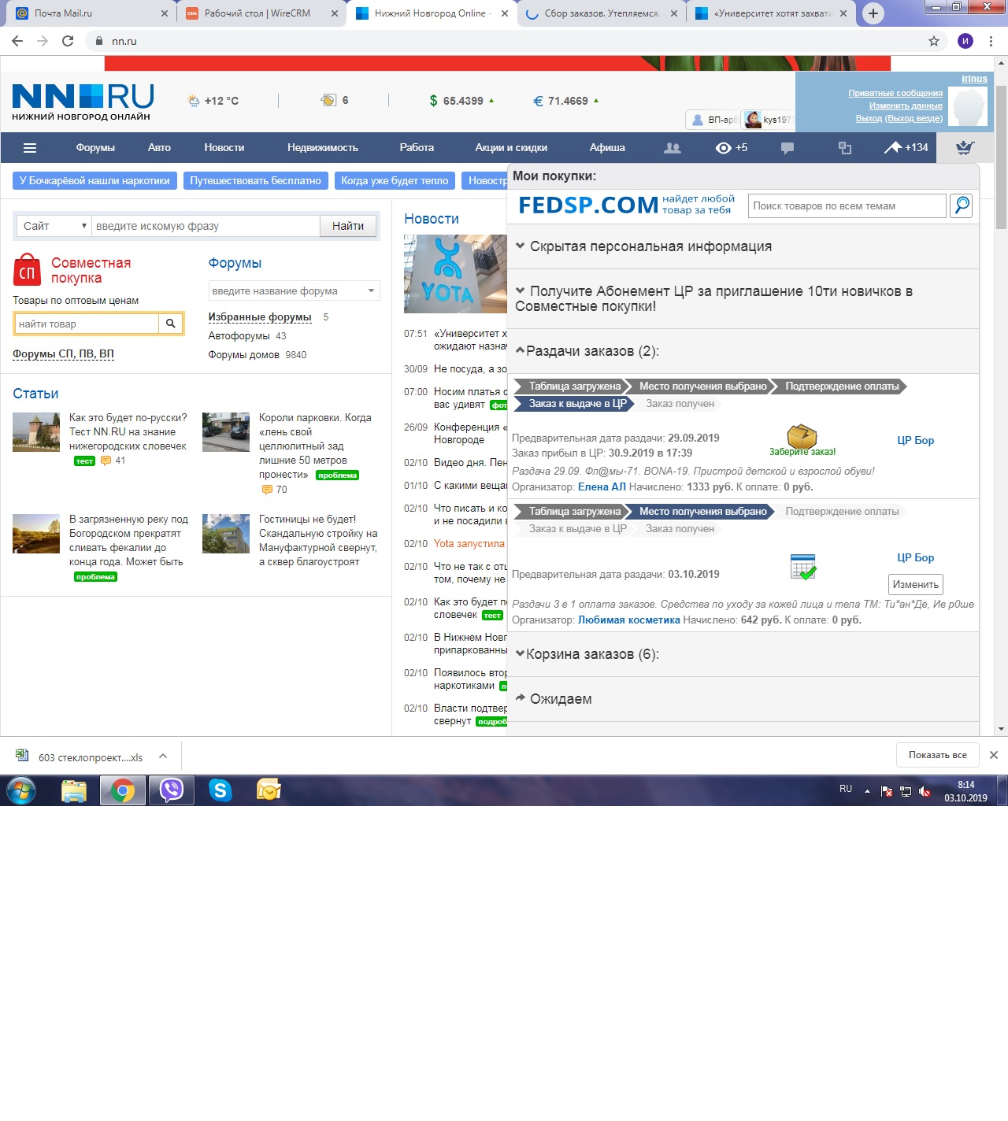Click the Yota news photo
This screenshot has width=1008, height=1121.
pos(455,274)
